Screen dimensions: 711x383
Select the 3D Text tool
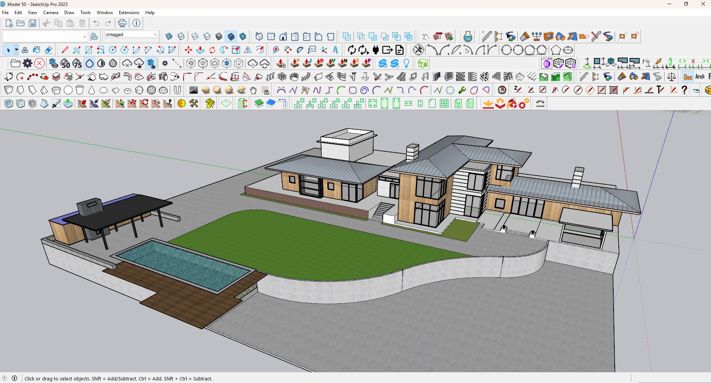click(336, 50)
